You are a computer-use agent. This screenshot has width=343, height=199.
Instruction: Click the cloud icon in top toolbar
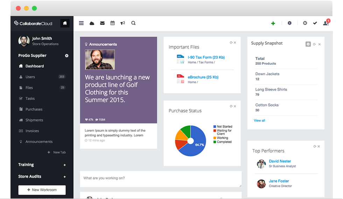(x=92, y=23)
